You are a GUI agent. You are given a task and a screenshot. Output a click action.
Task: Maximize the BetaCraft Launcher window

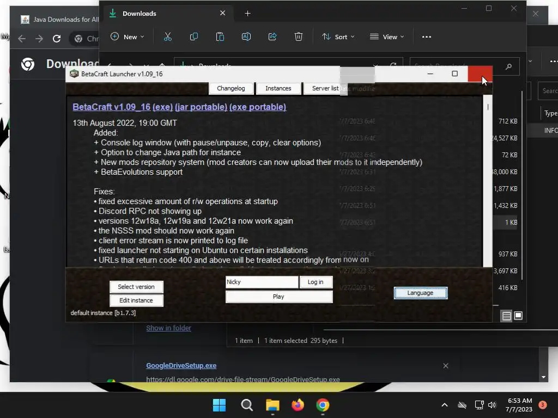(455, 73)
